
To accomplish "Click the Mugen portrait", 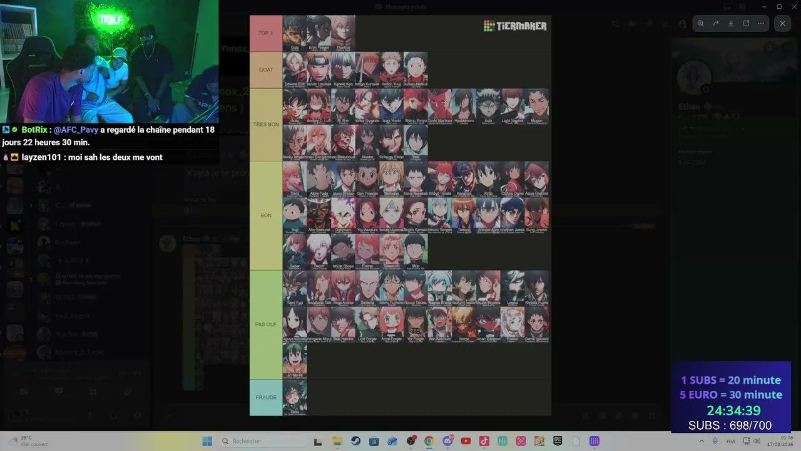I will pyautogui.click(x=537, y=106).
